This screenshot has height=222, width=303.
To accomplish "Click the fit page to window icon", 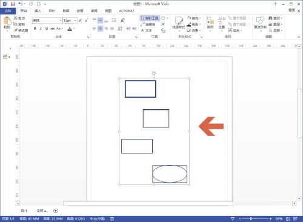I will click(288, 218).
